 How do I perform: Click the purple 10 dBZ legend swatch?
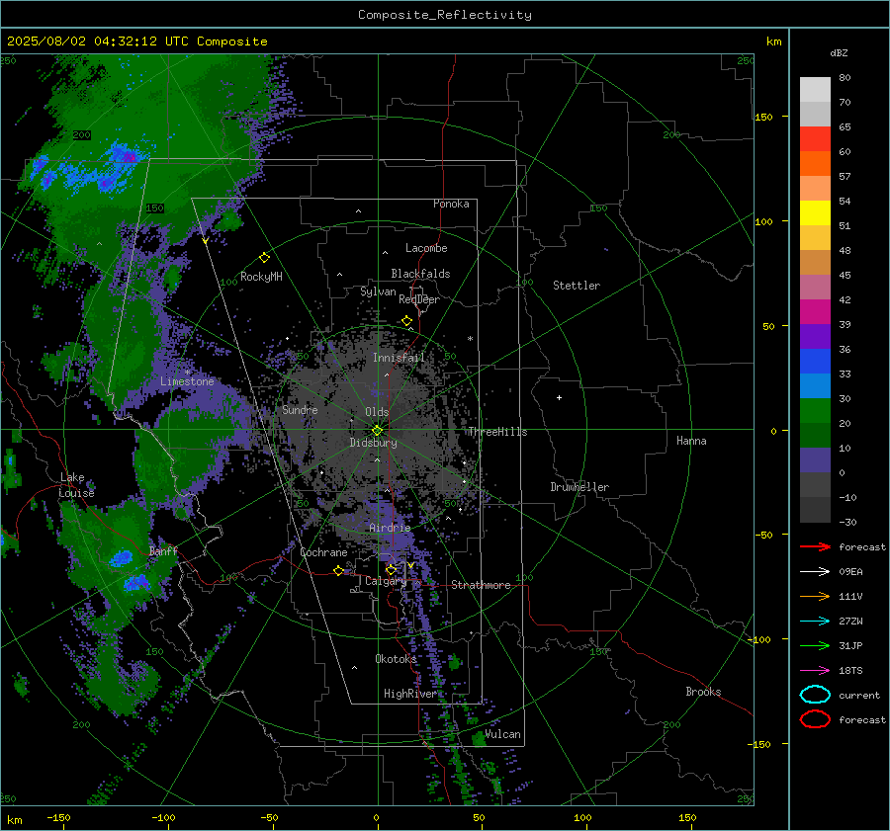(815, 460)
